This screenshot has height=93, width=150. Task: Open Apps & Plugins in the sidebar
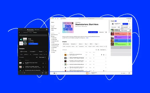pyautogui.click(x=54, y=28)
